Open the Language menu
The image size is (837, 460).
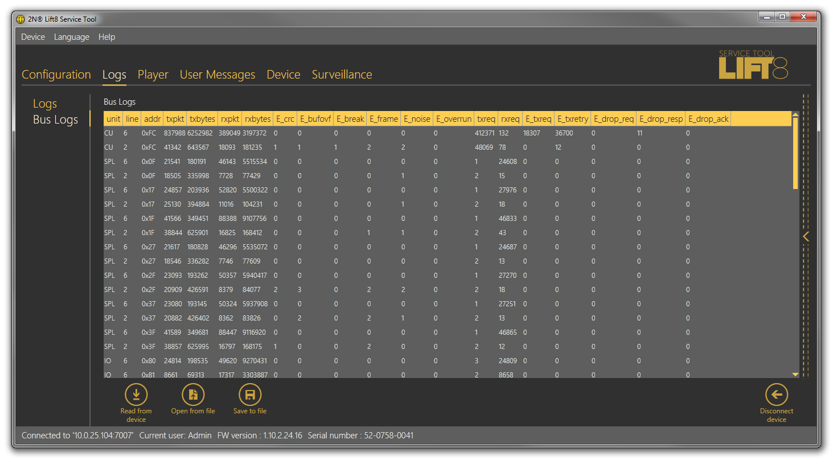(72, 37)
